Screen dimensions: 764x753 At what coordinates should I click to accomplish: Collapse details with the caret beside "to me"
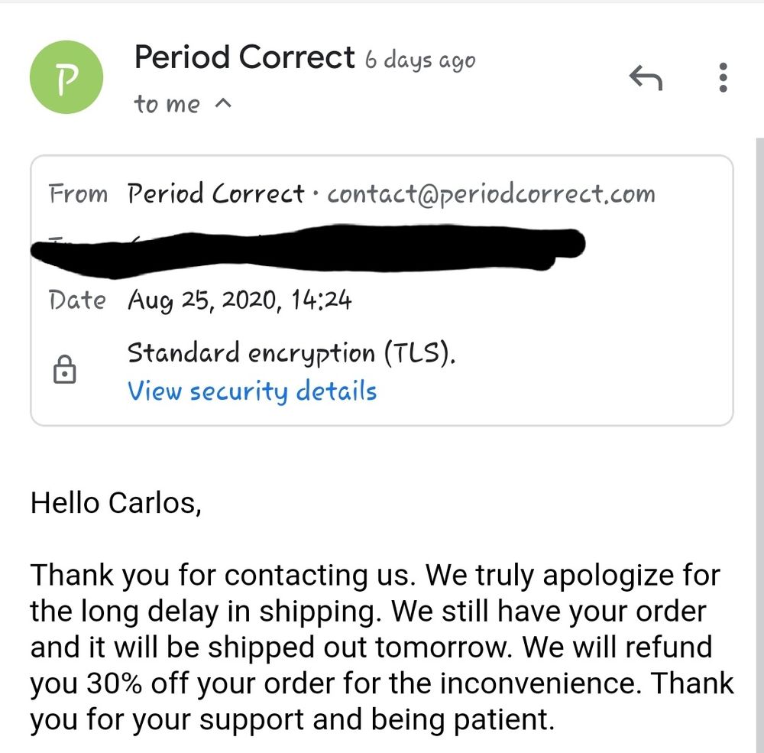point(223,103)
